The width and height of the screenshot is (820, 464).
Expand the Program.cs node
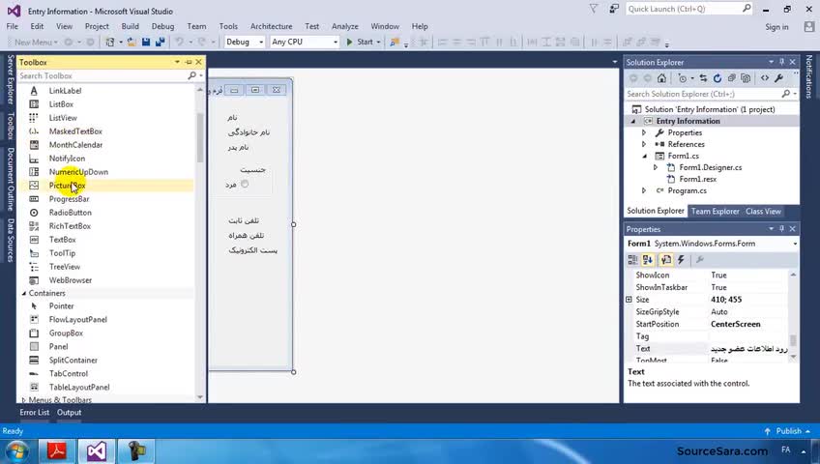(644, 190)
